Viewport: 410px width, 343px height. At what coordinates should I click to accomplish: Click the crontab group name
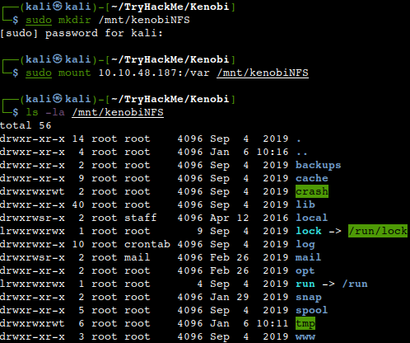[x=147, y=244]
